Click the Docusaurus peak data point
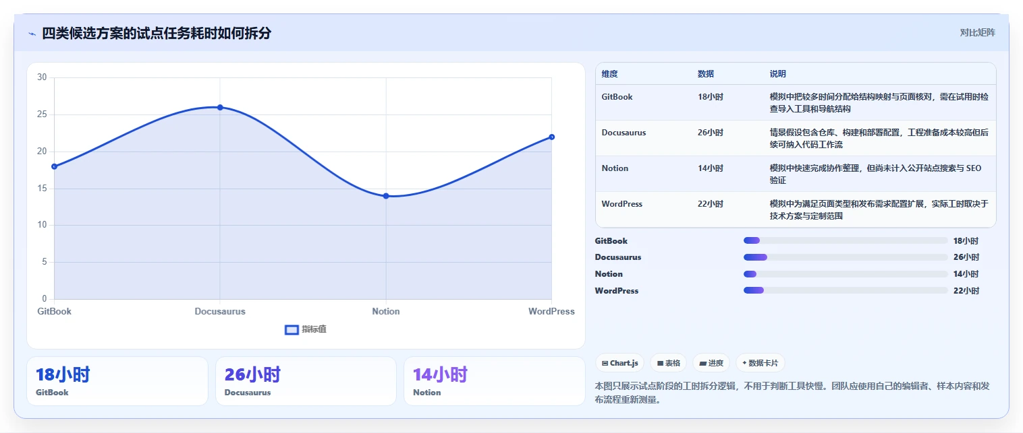Screen dimensions: 1023x433 [x=220, y=107]
